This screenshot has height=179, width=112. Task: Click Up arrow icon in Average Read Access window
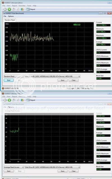(x=13, y=100)
